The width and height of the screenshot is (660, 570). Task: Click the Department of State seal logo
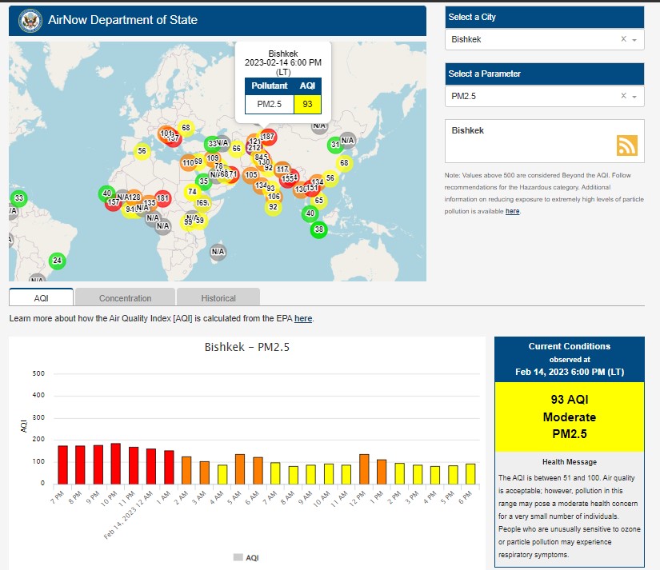point(30,20)
